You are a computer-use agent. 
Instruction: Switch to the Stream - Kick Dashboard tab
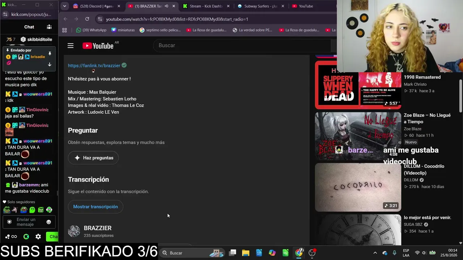pyautogui.click(x=206, y=6)
